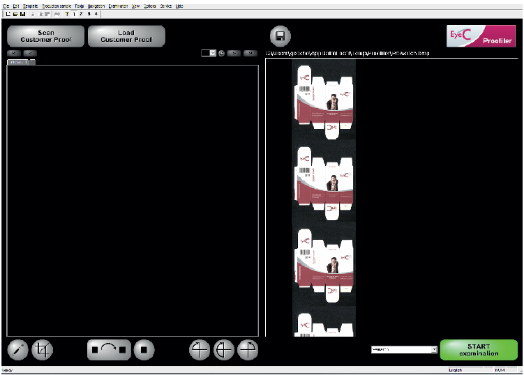524x375 pixels.
Task: Open the Service menu
Action: coord(166,6)
